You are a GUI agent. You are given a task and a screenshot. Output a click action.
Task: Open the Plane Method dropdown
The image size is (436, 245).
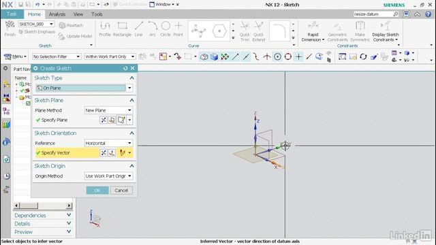tap(108, 110)
